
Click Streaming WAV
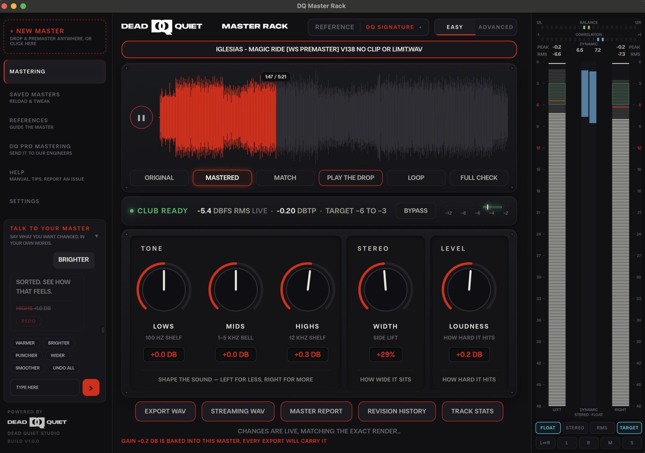click(238, 411)
